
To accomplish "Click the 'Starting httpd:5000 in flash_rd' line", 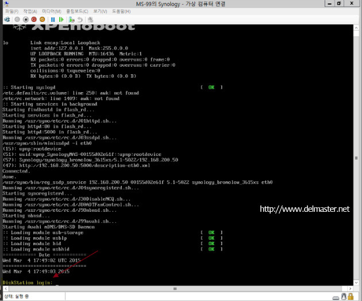I will [x=49, y=132].
